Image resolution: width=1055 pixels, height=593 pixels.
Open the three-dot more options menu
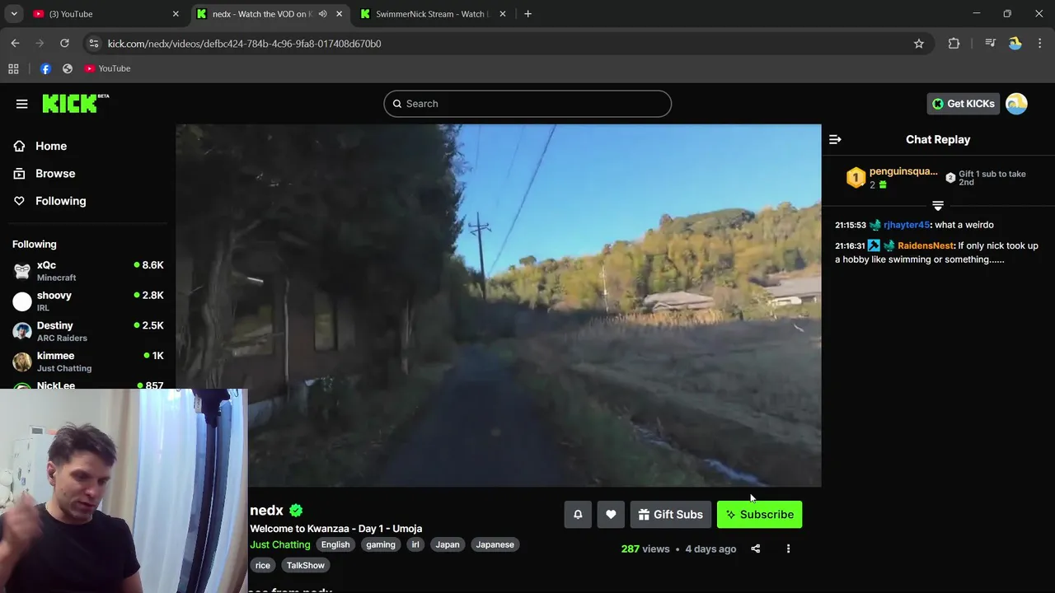[x=788, y=549]
